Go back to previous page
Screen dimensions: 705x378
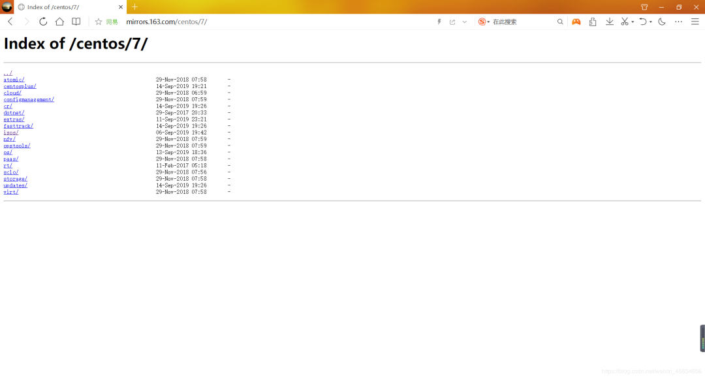click(x=10, y=22)
